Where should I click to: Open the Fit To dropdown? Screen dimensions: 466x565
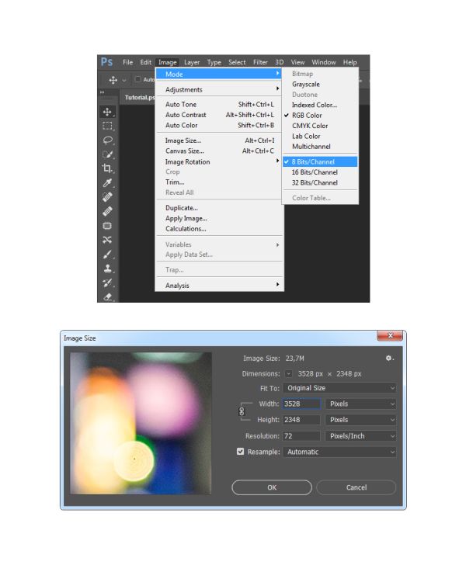tap(339, 388)
